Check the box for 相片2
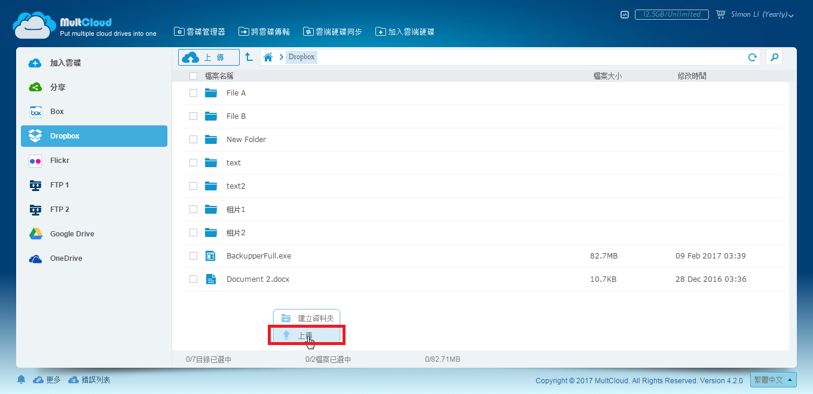This screenshot has height=394, width=813. click(193, 232)
